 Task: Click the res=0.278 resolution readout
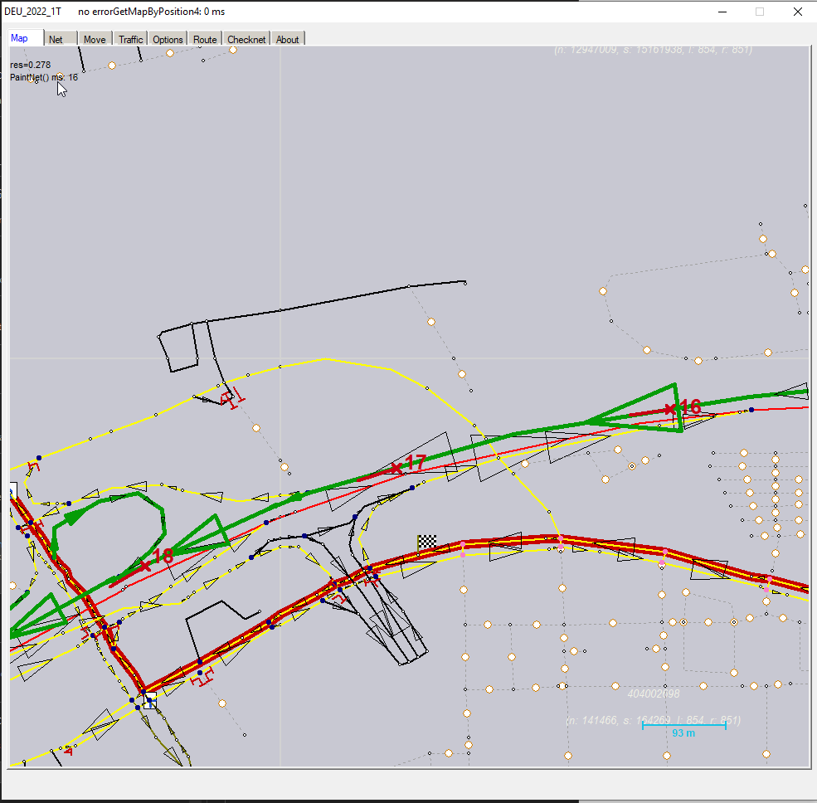pyautogui.click(x=30, y=65)
